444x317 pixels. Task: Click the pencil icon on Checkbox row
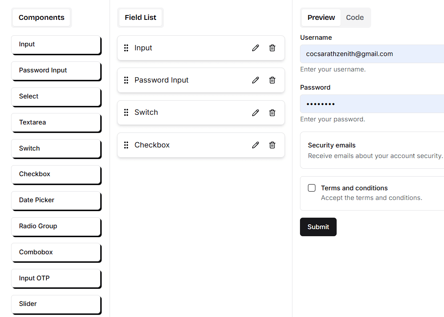click(255, 145)
